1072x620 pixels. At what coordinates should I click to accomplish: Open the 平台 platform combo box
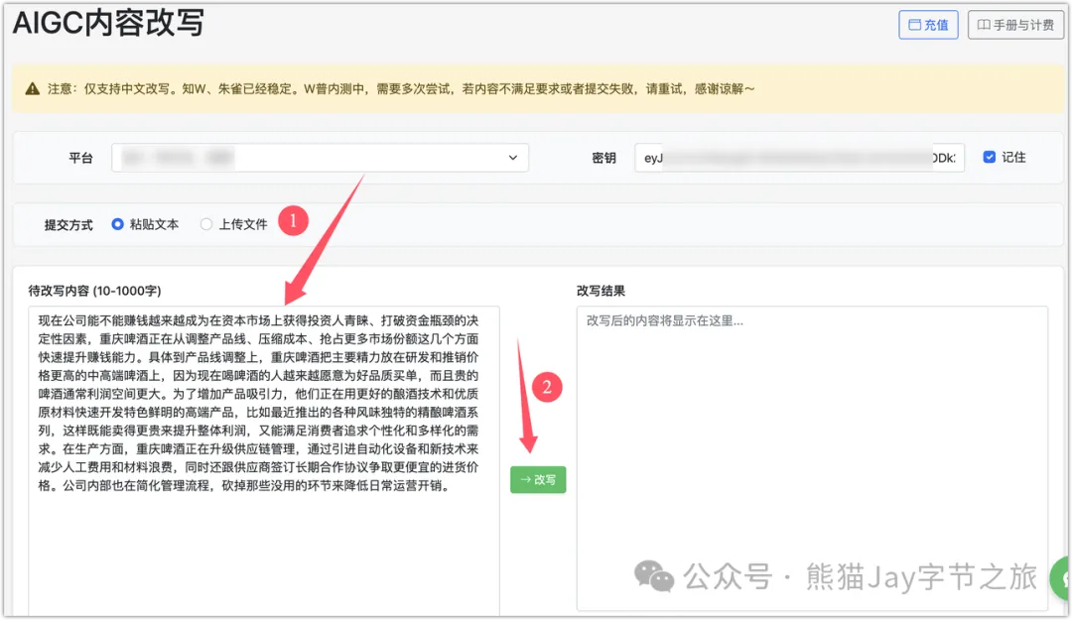[320, 158]
